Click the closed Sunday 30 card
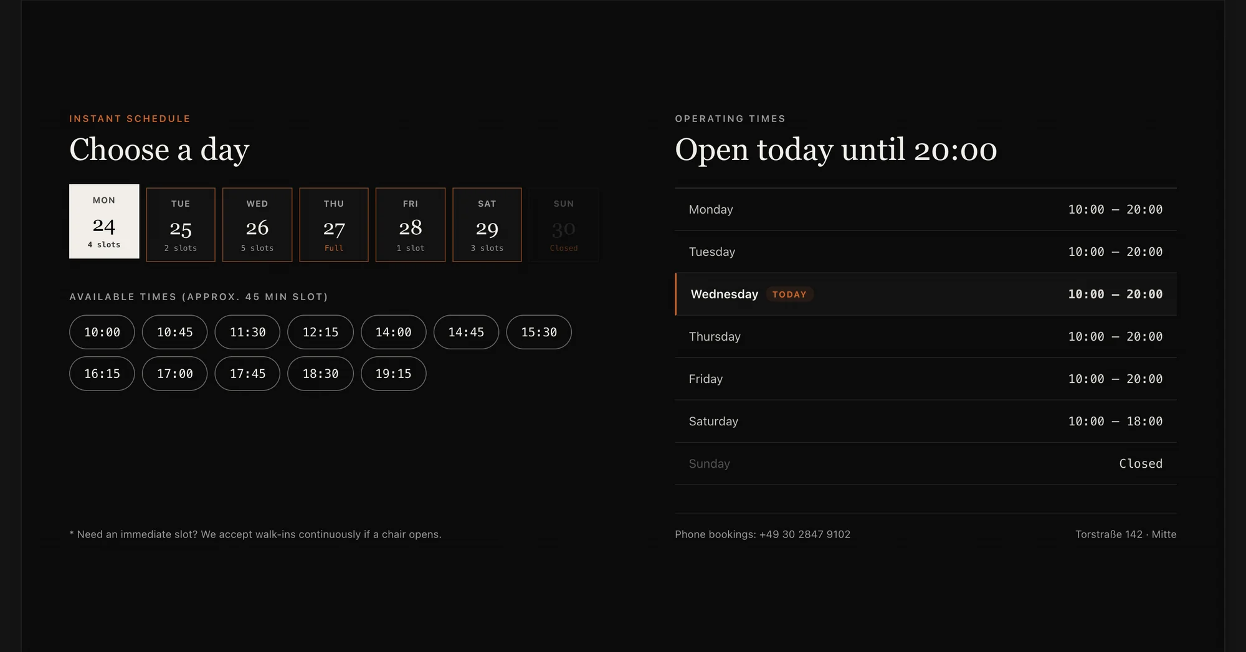The height and width of the screenshot is (652, 1246). [x=564, y=225]
